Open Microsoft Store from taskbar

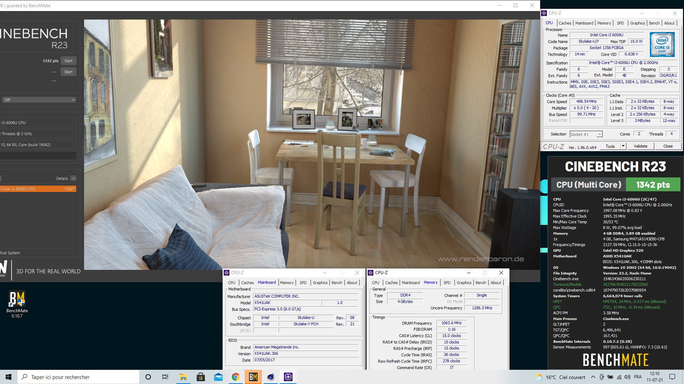pyautogui.click(x=201, y=377)
